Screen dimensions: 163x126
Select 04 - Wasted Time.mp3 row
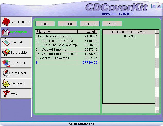pyautogui.click(x=66, y=50)
